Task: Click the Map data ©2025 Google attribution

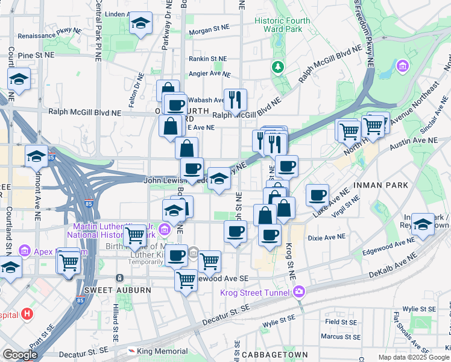Action: tap(414, 357)
